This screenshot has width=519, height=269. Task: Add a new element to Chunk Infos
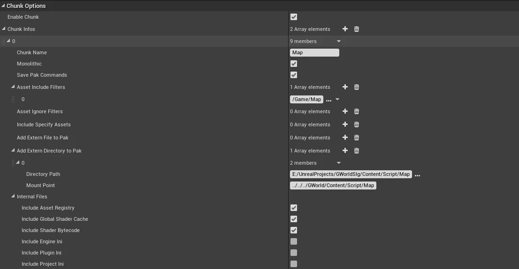pos(345,29)
